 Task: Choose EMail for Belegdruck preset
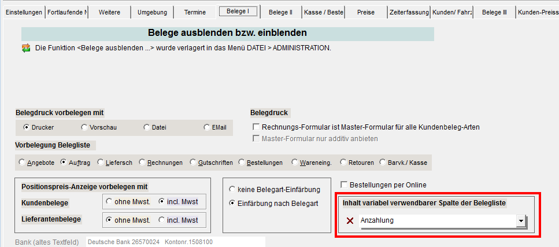click(207, 127)
